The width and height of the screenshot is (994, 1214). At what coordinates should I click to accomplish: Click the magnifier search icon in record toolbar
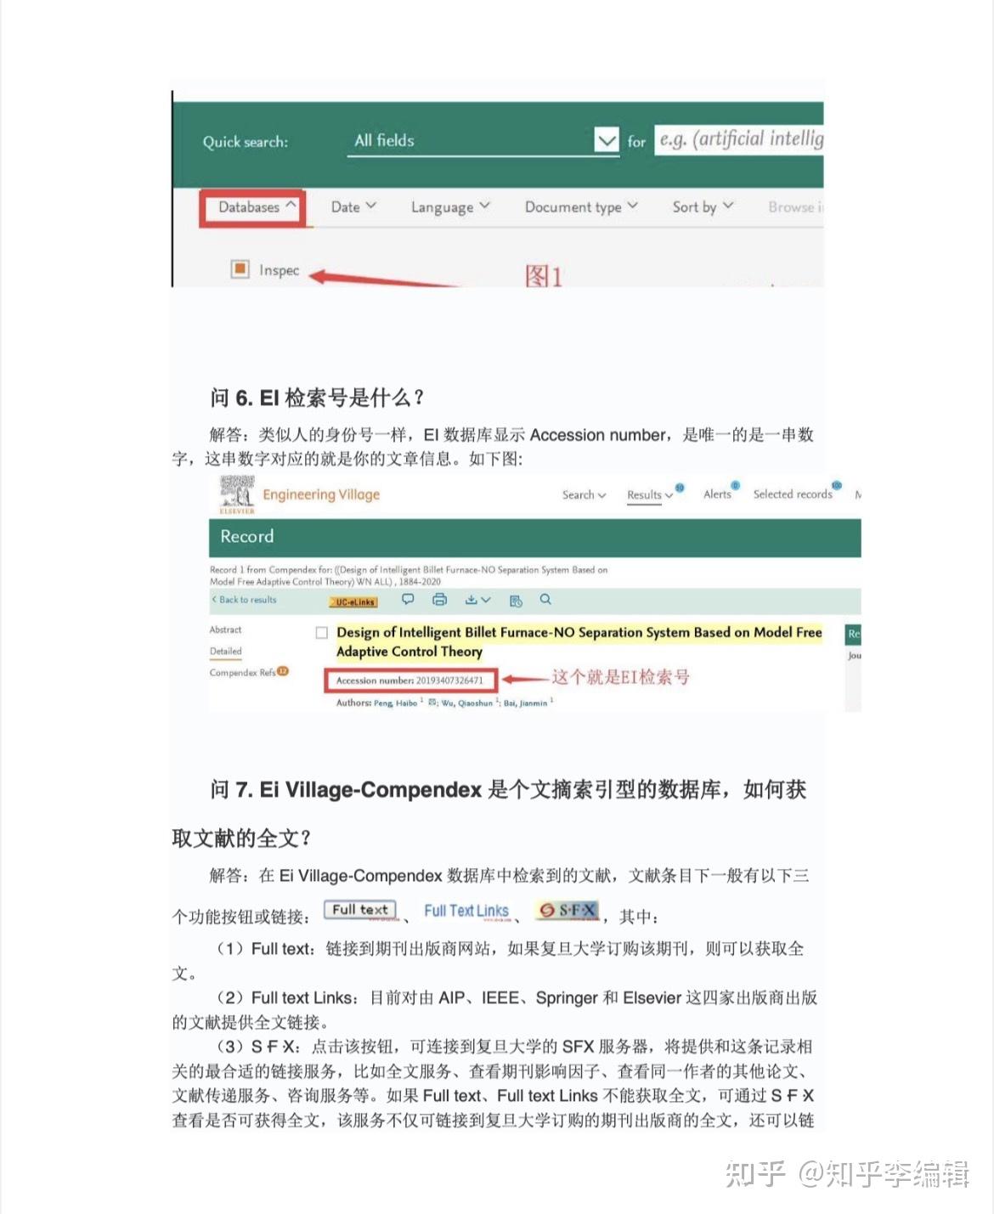tap(545, 600)
